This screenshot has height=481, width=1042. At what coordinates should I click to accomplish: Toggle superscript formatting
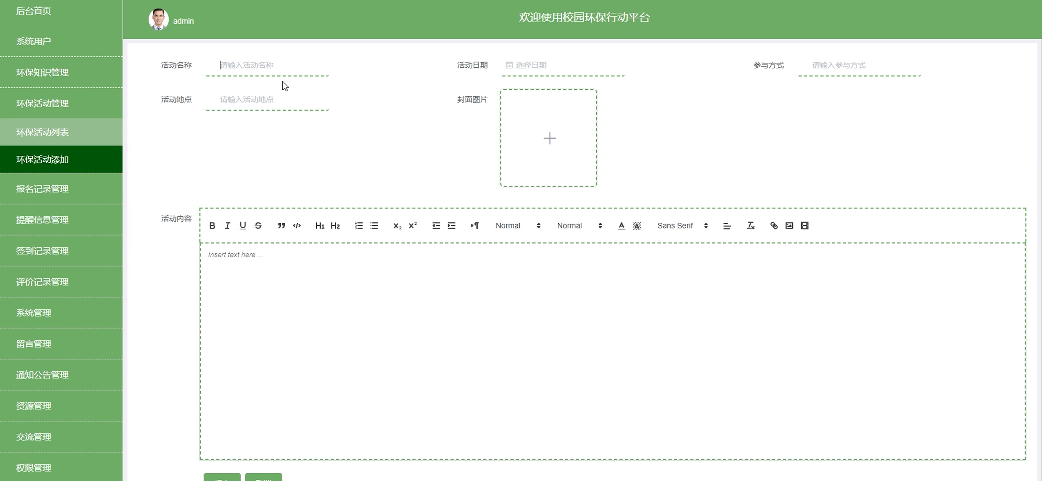pyautogui.click(x=413, y=226)
